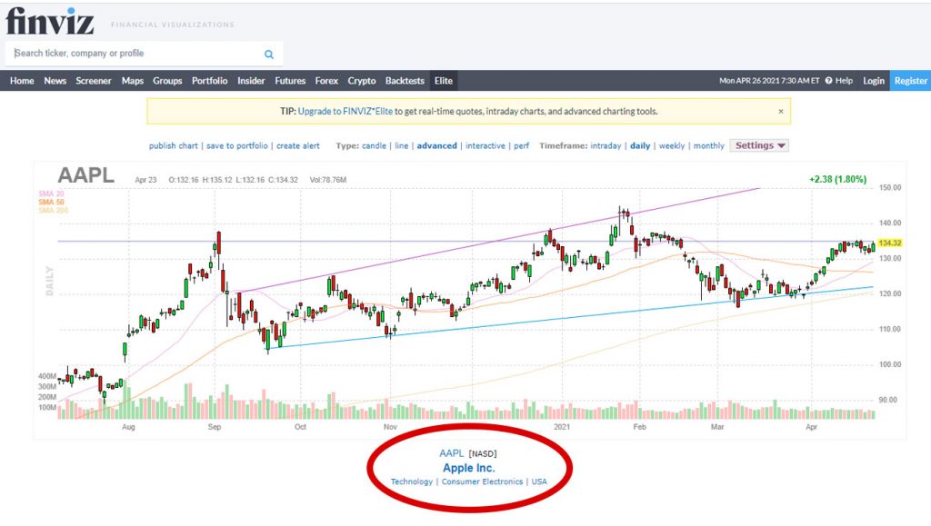This screenshot has width=931, height=526.
Task: Open the Crypto page
Action: 362,81
